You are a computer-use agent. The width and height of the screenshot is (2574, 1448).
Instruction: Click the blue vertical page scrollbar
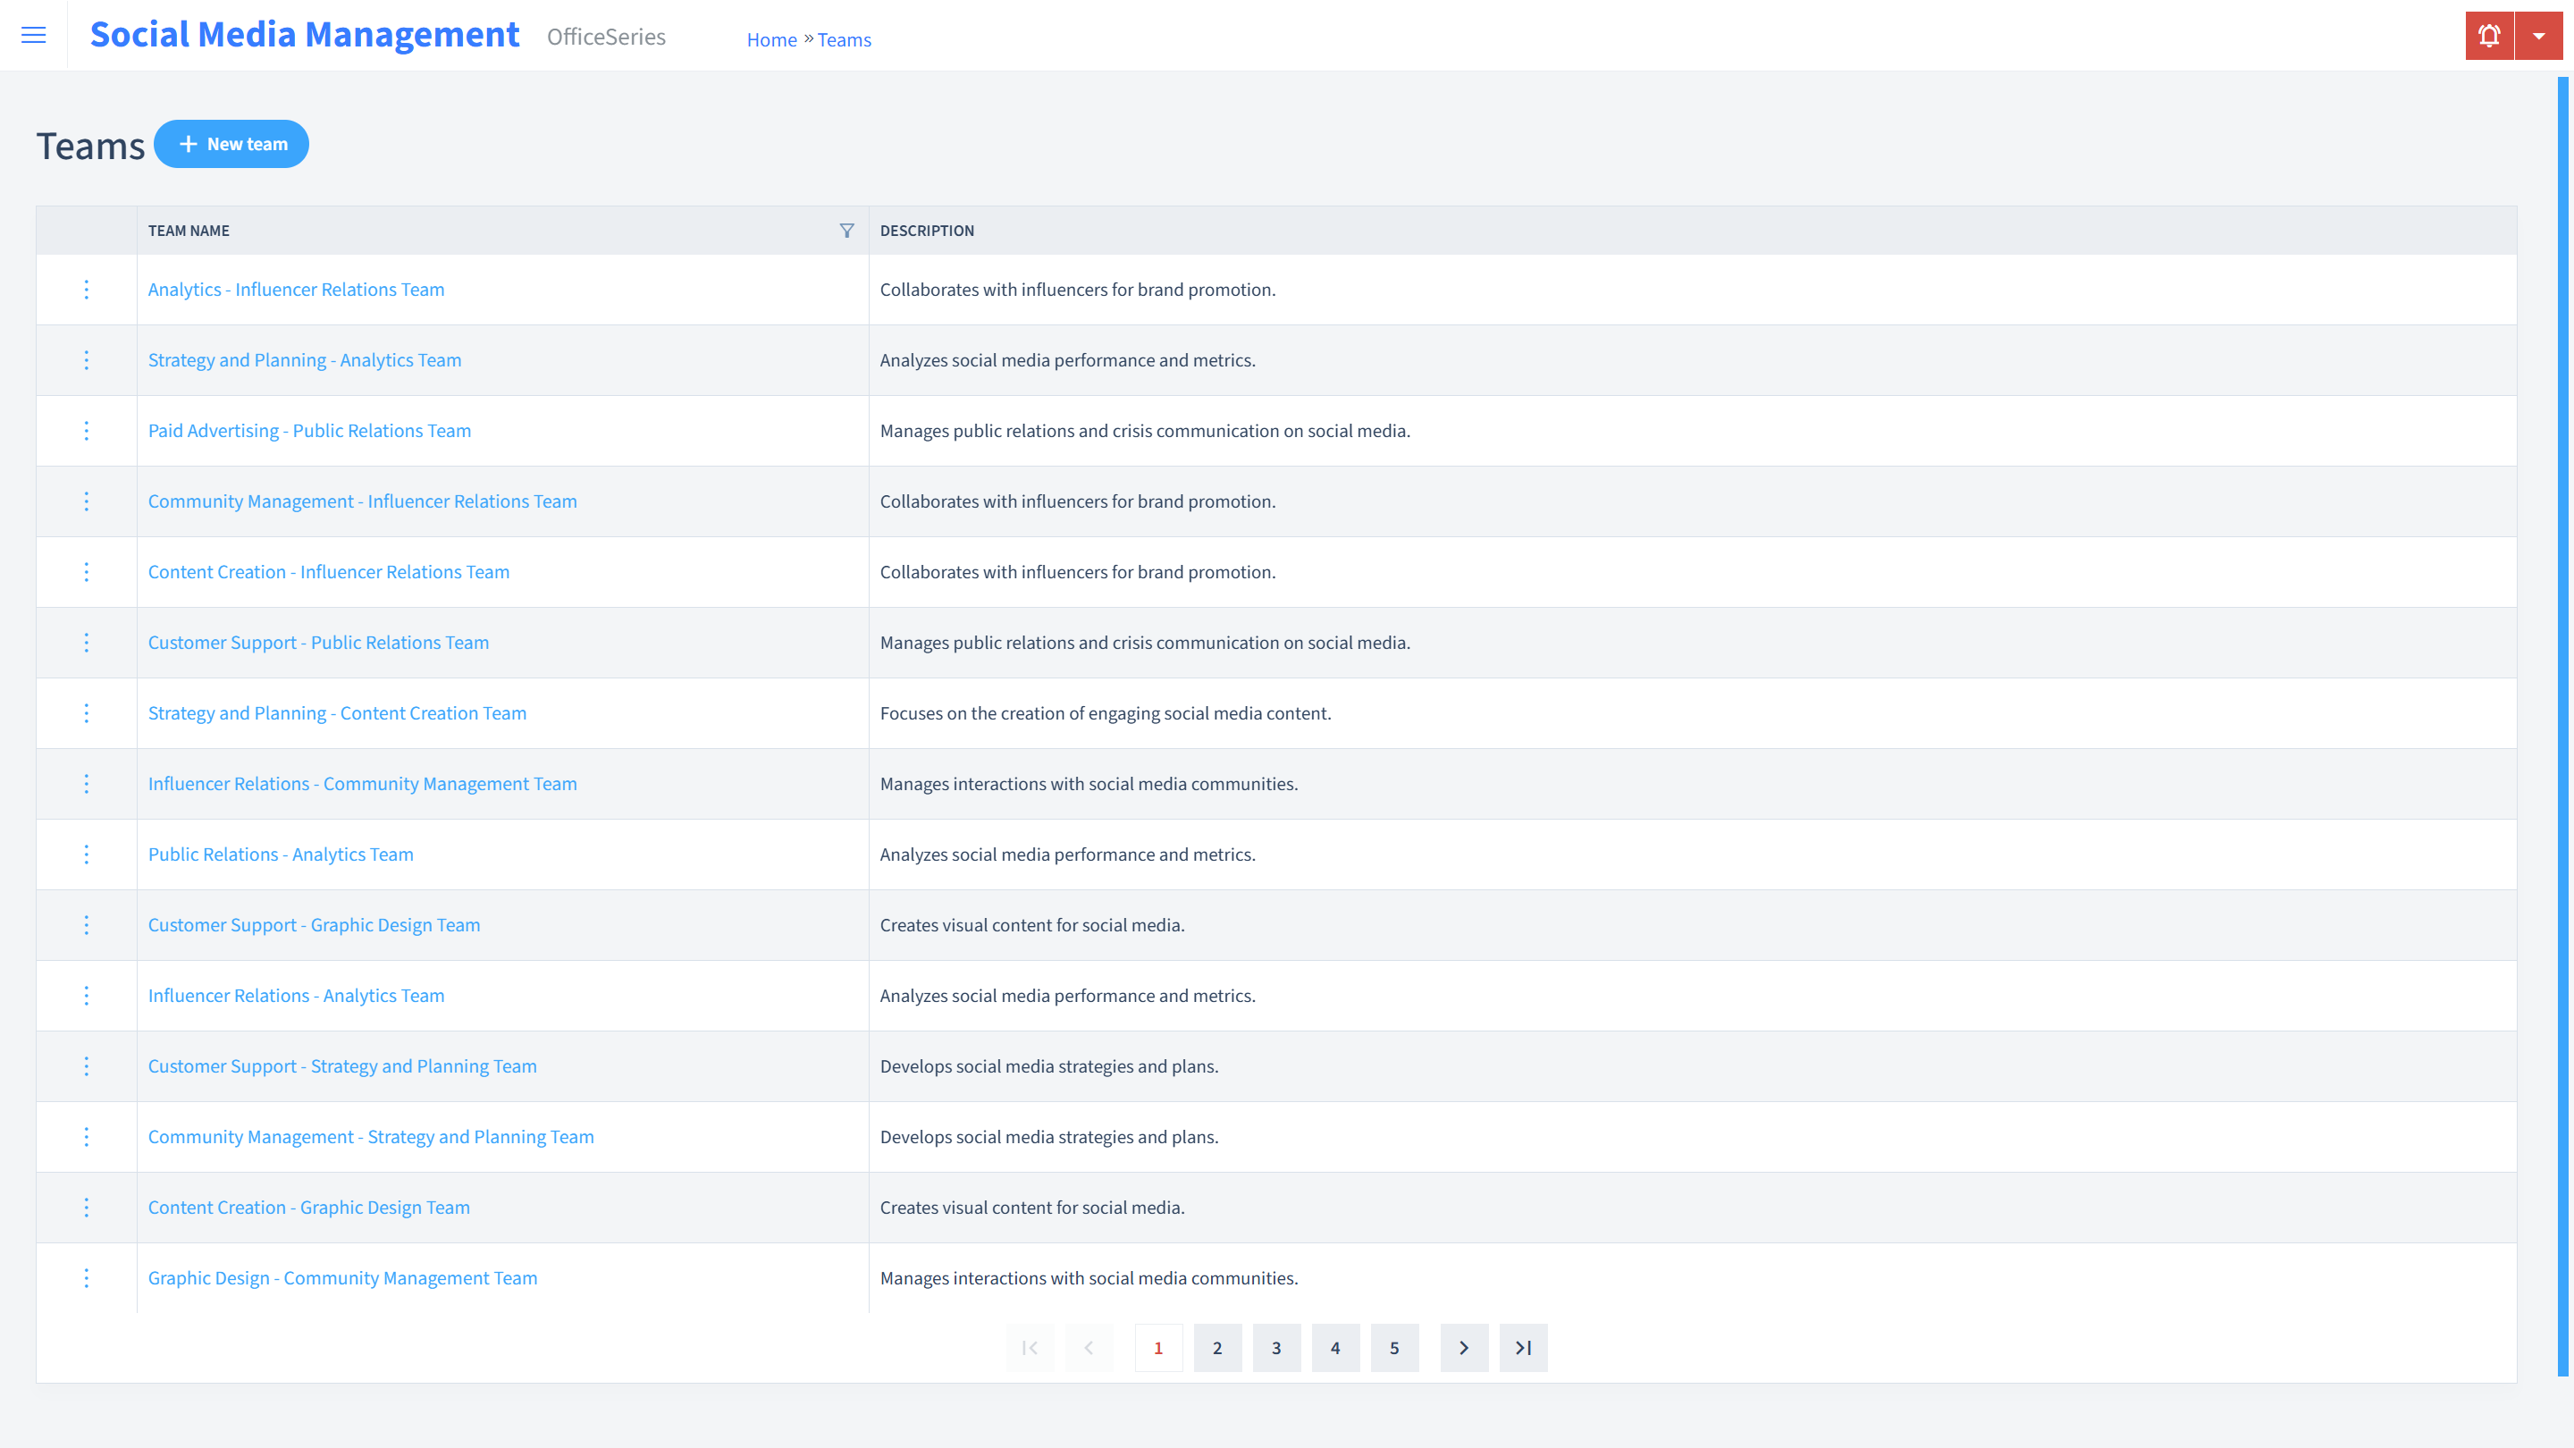pyautogui.click(x=2562, y=727)
